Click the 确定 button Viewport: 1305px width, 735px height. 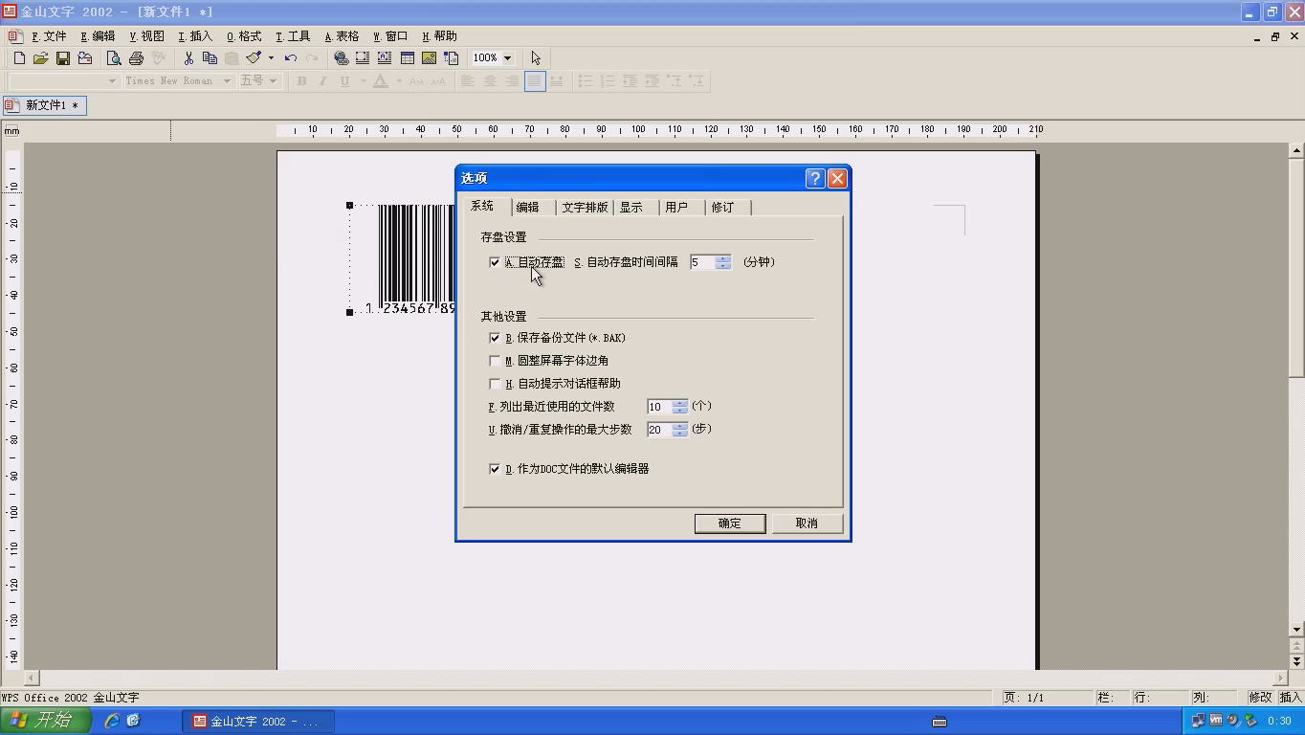(x=730, y=523)
